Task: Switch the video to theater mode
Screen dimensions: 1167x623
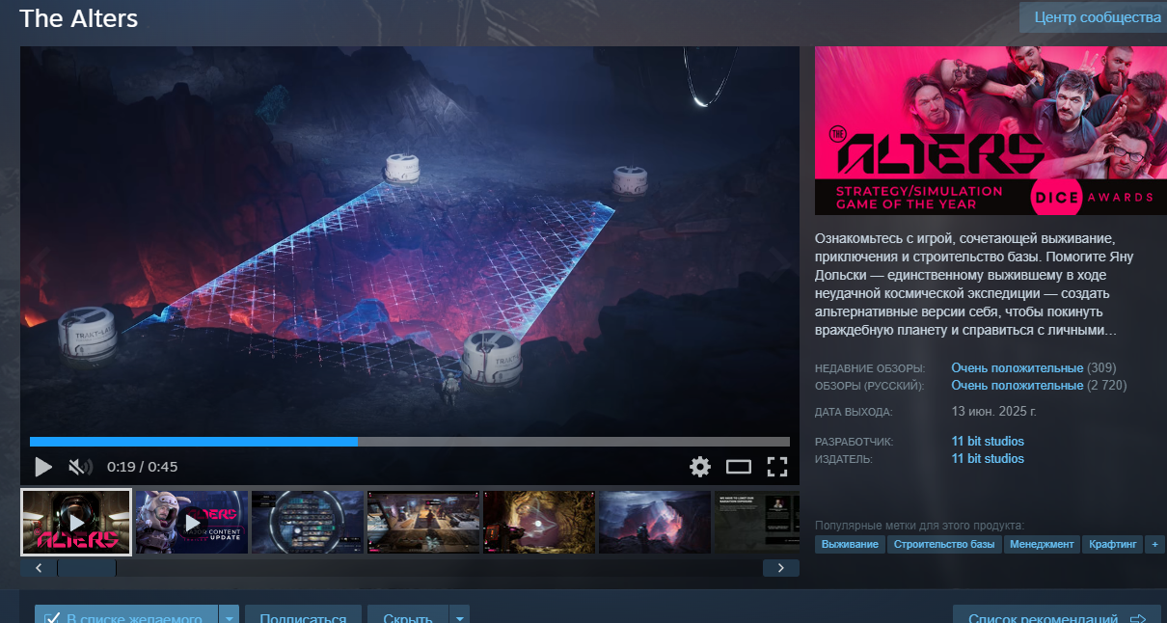Action: point(739,467)
